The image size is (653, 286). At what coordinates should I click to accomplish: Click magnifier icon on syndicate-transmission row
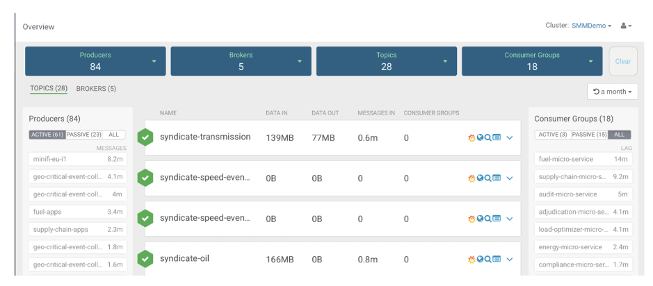tap(488, 138)
